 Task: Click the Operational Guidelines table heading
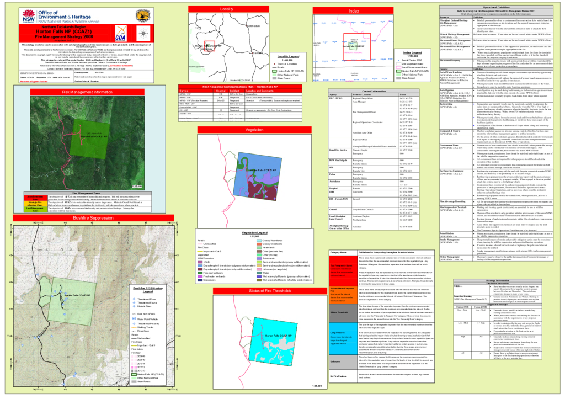[x=496, y=7]
